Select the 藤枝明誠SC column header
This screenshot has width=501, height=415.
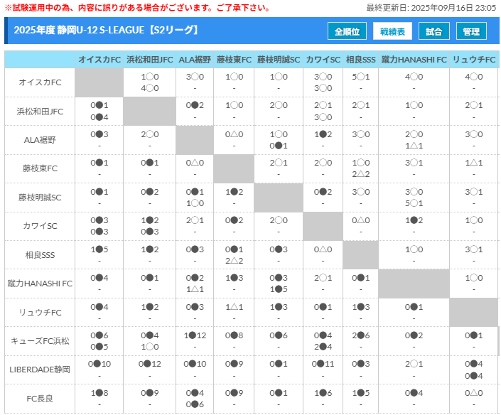point(279,60)
